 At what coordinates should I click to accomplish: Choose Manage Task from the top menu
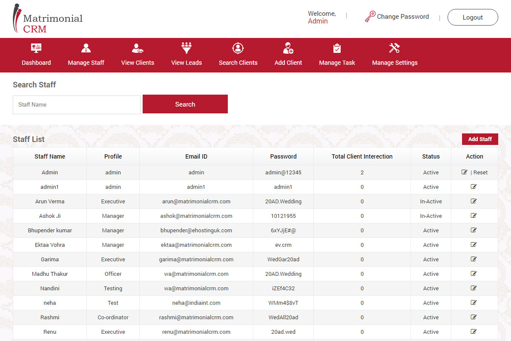click(337, 62)
